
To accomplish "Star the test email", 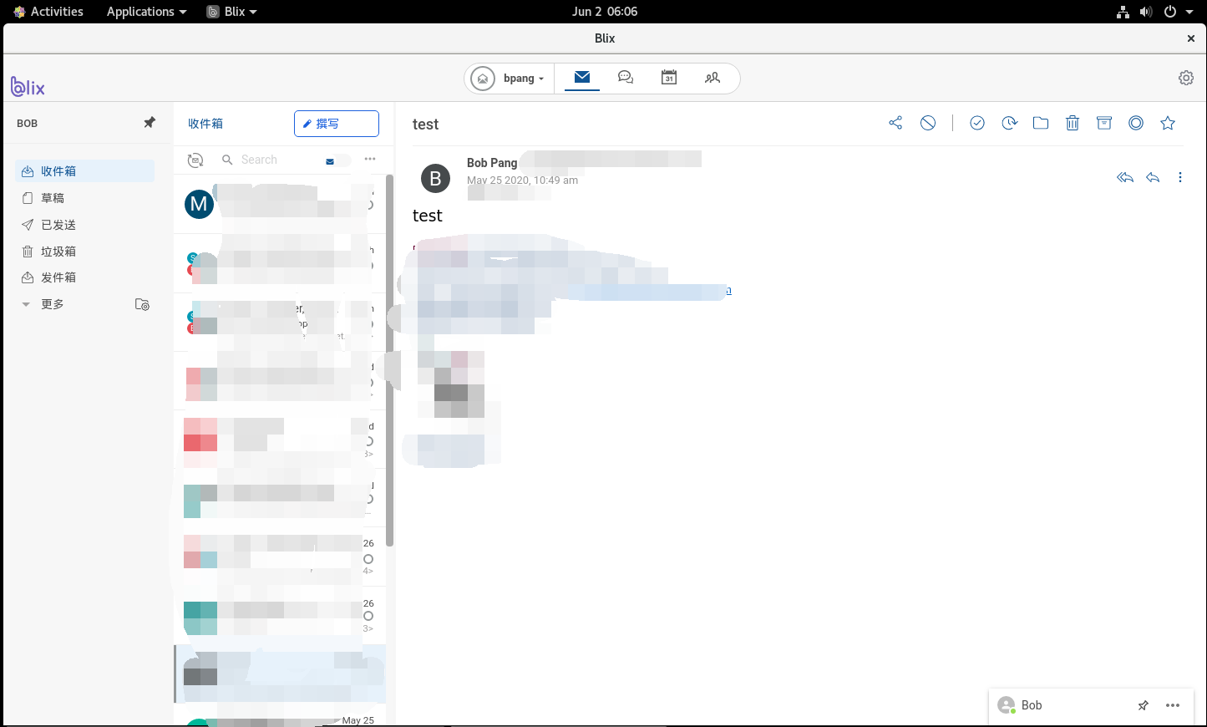I will [1168, 123].
